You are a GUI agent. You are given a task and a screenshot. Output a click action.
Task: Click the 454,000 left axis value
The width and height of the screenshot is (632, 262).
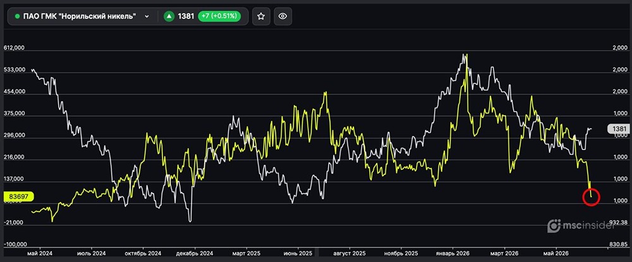click(x=14, y=92)
